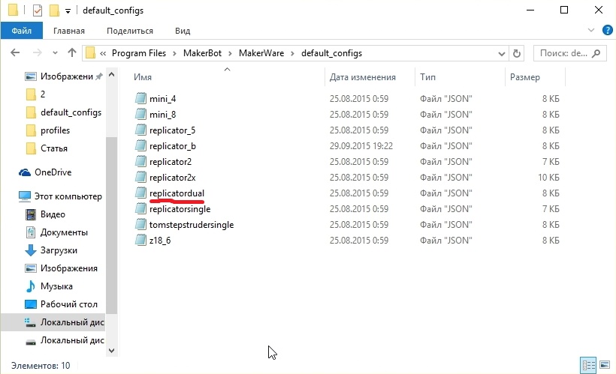616x374 pixels.
Task: Open the Вид ribbon tab
Action: 183,31
